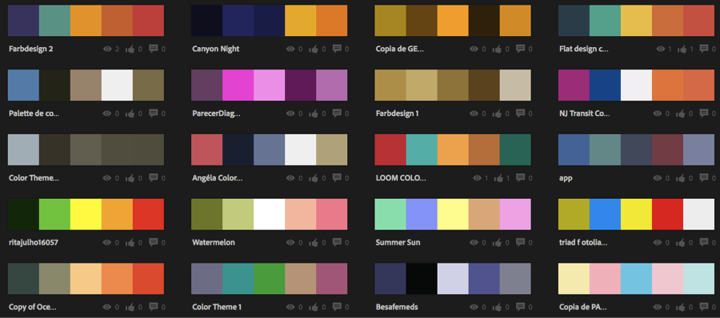Like the ritajulho16057 theme

pos(130,242)
